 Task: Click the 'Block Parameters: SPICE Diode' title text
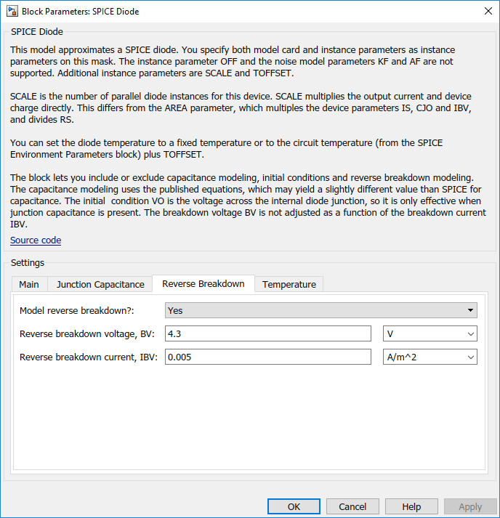(x=80, y=12)
